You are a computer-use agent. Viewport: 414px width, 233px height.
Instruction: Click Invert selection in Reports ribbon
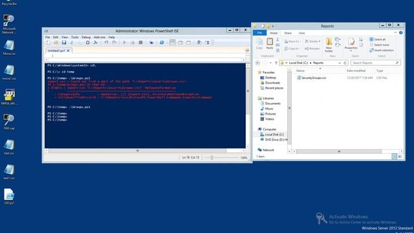(x=382, y=50)
